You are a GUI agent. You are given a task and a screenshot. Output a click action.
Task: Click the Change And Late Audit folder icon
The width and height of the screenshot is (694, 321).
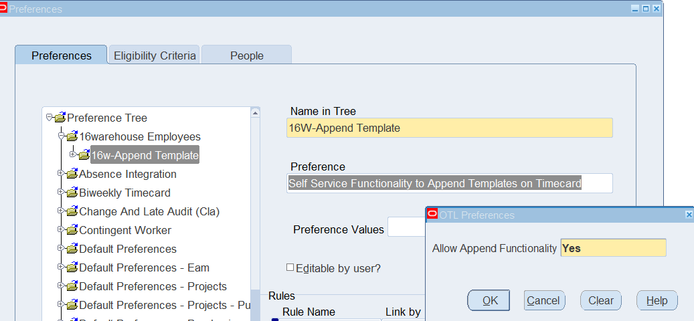[x=72, y=211]
